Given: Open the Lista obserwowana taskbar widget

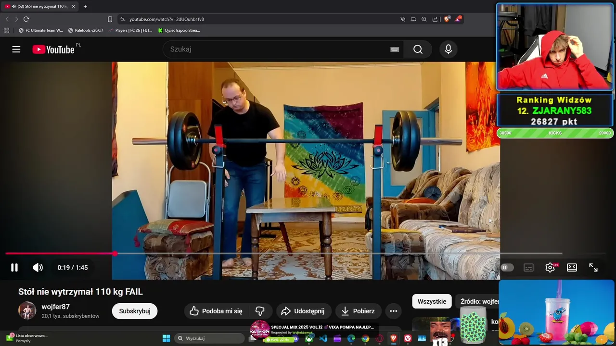Looking at the screenshot, I should coord(26,338).
